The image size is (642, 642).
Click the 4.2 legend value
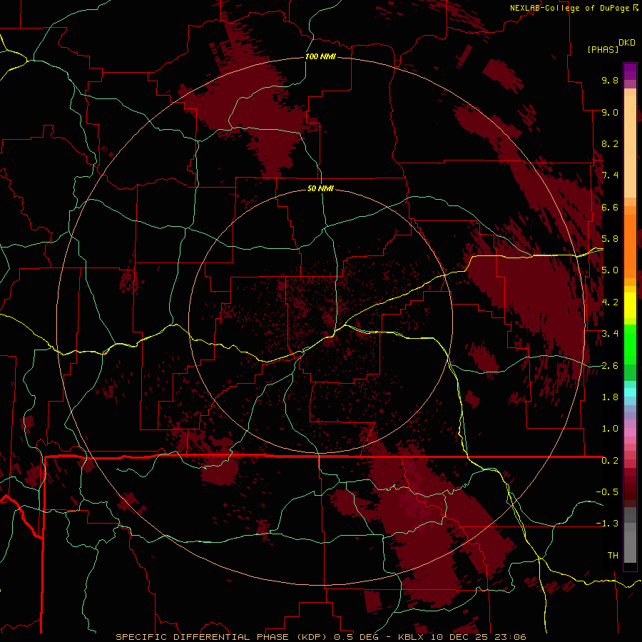point(610,302)
